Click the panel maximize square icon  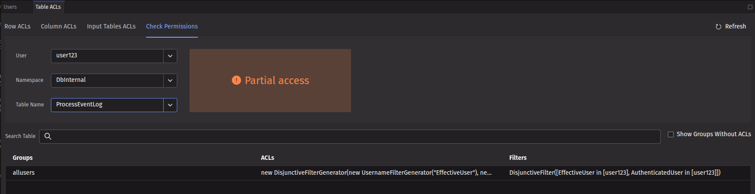750,7
